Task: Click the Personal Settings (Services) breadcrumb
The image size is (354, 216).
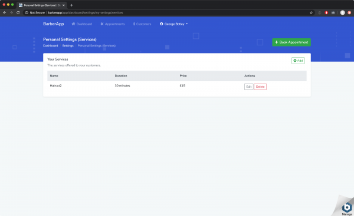Action: coord(96,46)
